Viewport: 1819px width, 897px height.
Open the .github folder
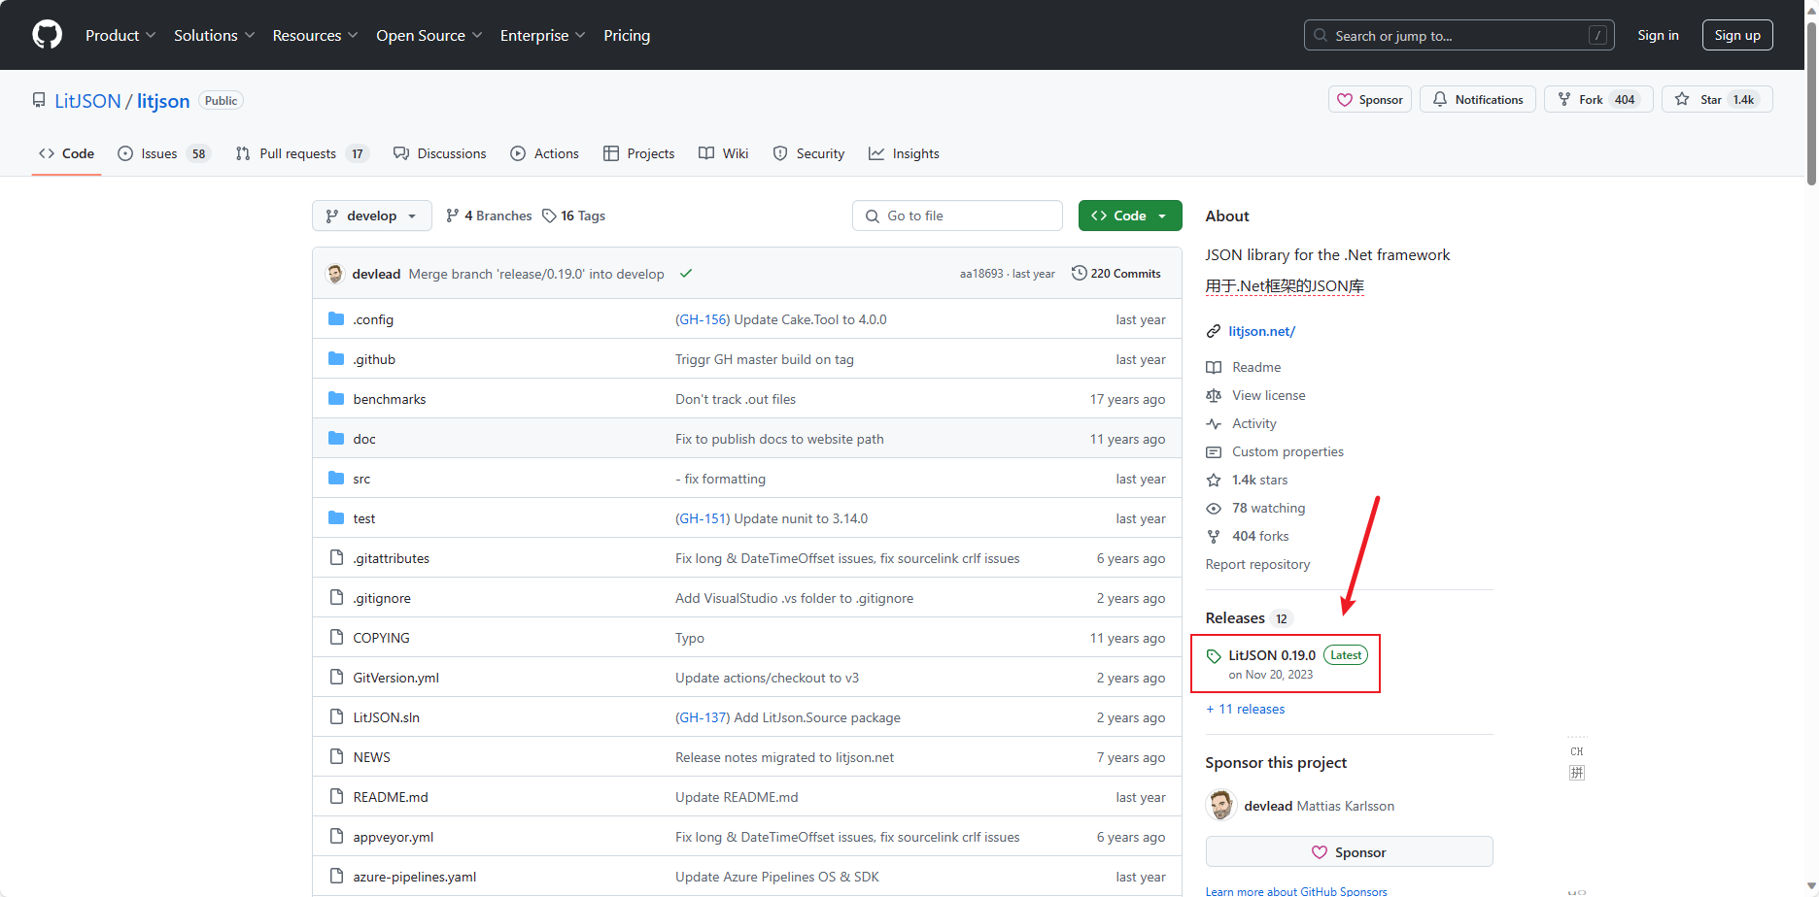[x=374, y=359]
